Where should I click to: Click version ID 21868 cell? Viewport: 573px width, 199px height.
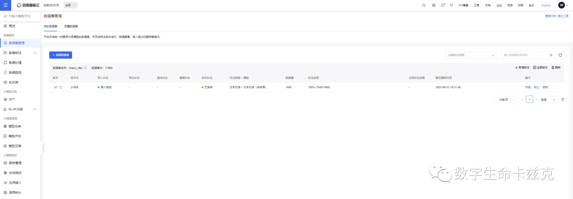tap(75, 88)
